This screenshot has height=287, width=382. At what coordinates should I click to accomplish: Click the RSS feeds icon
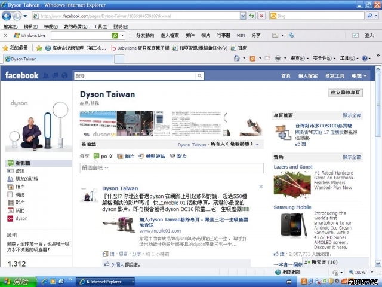252,59
